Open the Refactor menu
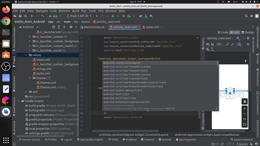Screen dimensions: 260x146 pyautogui.click(x=64, y=11)
